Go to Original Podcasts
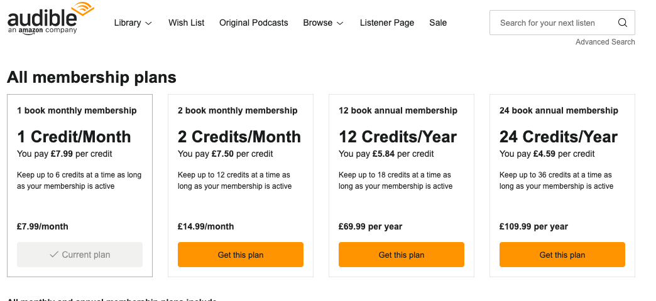656x301 pixels. pos(254,23)
